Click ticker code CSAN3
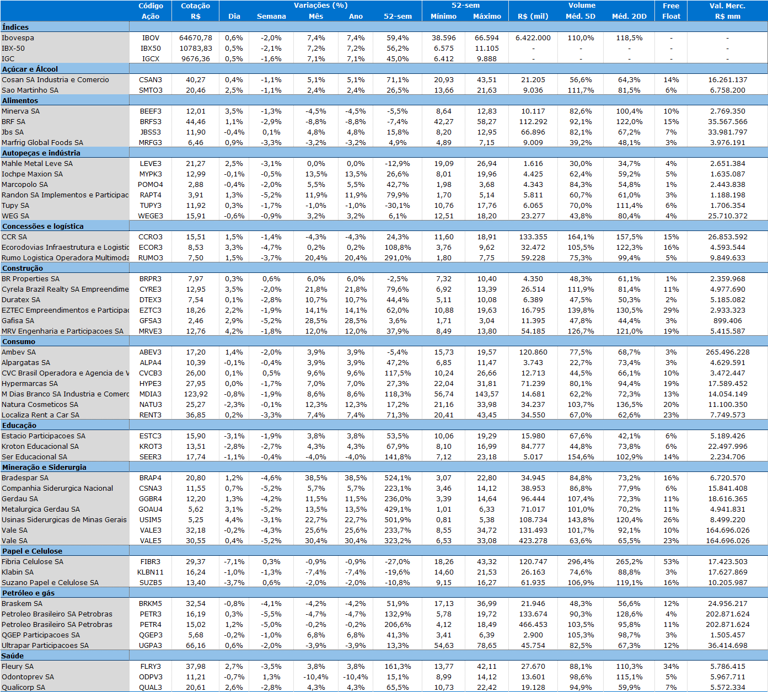 click(x=151, y=80)
